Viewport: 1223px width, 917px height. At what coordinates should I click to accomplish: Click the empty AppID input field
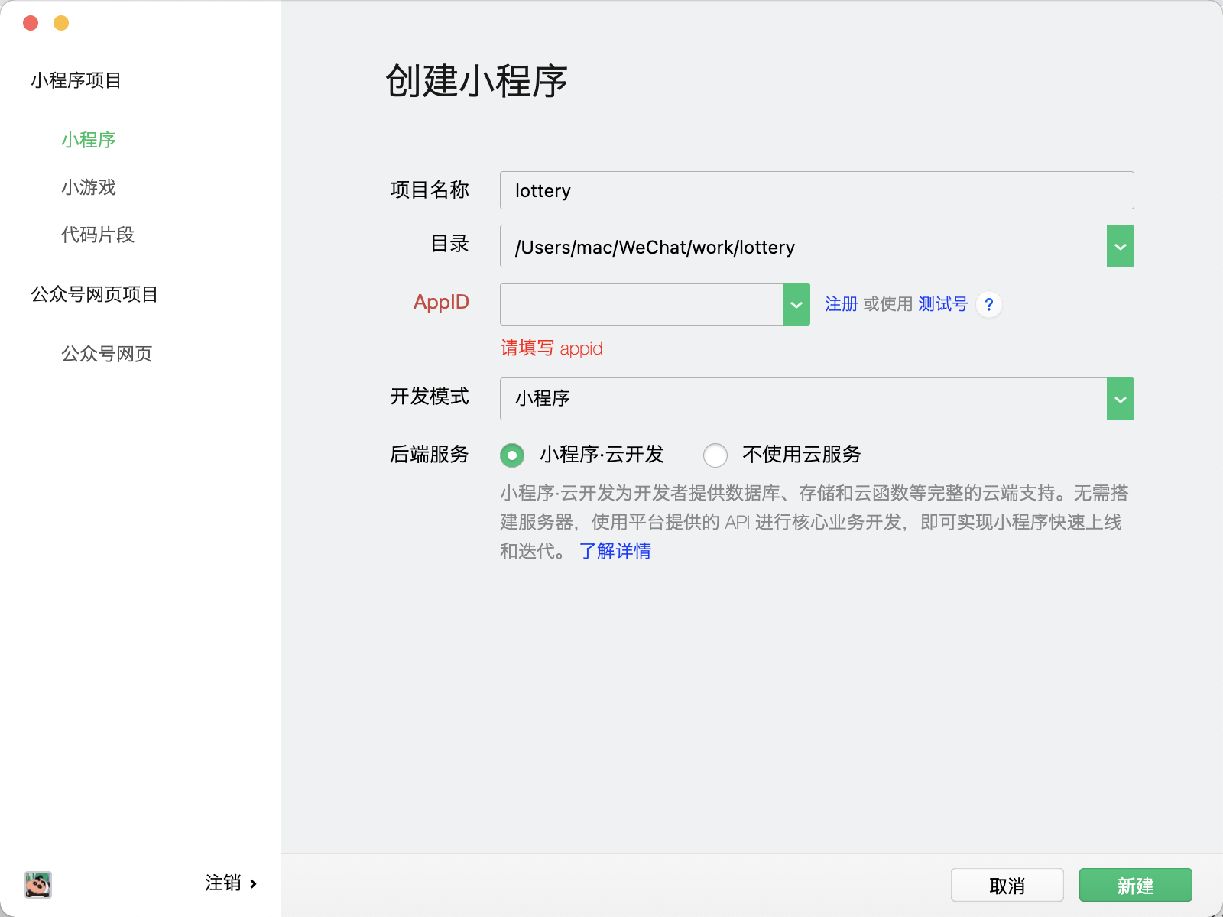pyautogui.click(x=641, y=304)
